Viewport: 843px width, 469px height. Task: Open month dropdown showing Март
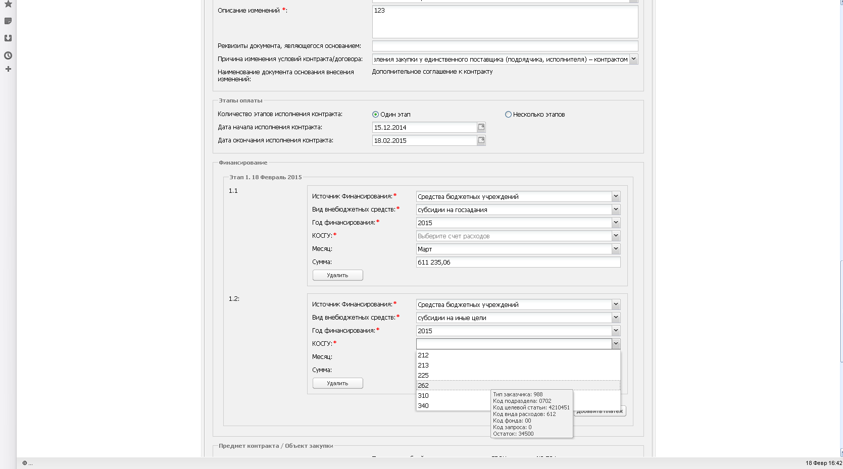(616, 249)
